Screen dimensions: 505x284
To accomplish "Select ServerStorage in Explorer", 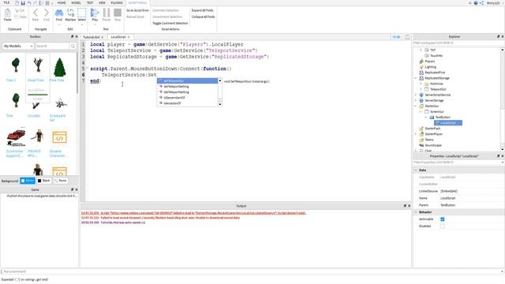I will click(434, 100).
